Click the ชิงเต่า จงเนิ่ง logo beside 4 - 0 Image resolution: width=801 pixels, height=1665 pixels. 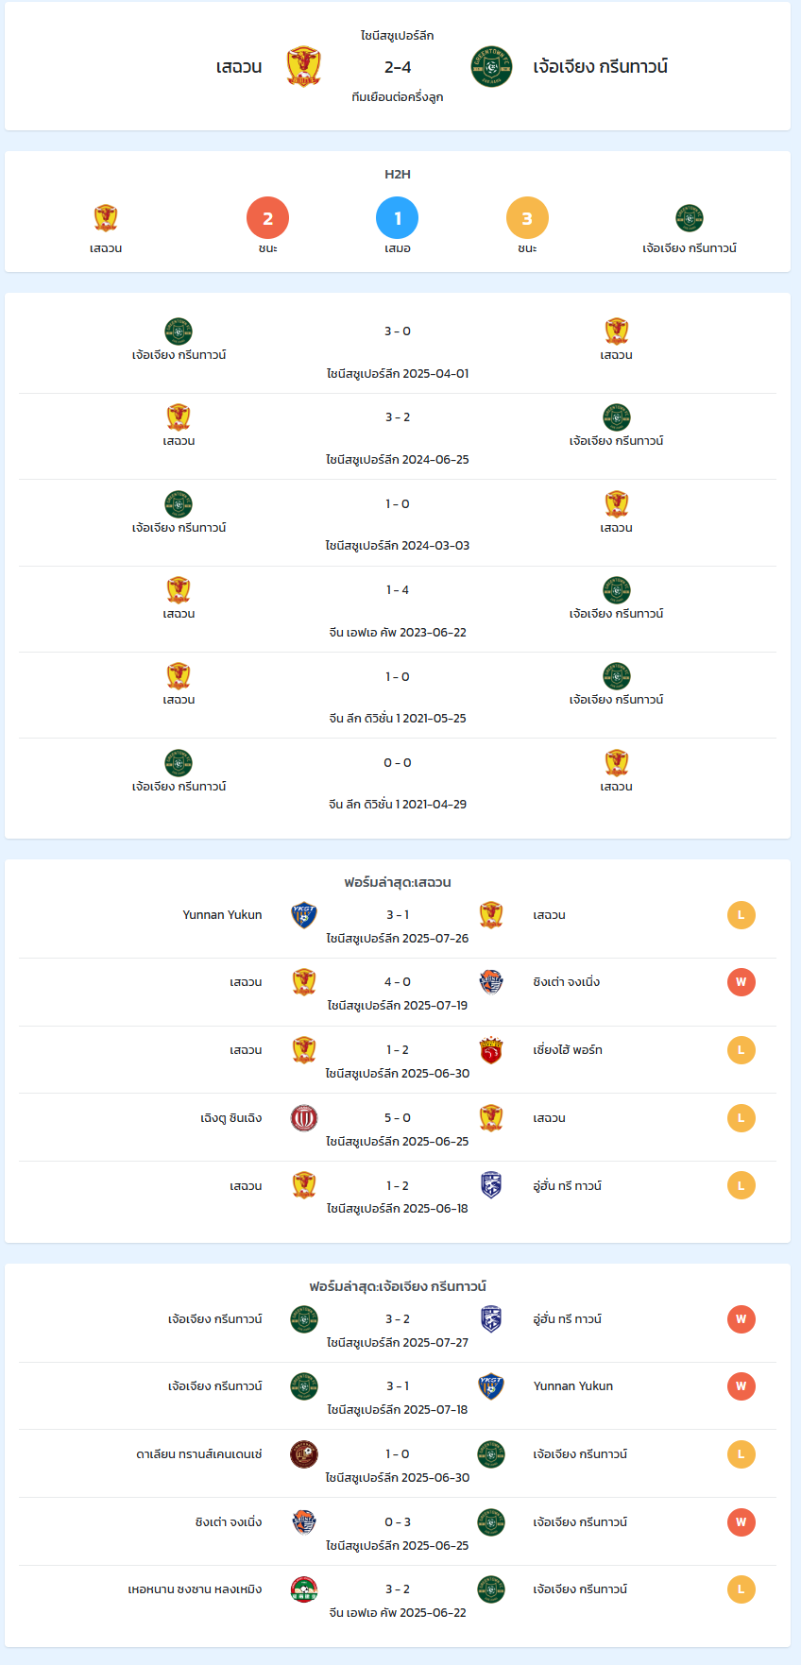pyautogui.click(x=491, y=982)
